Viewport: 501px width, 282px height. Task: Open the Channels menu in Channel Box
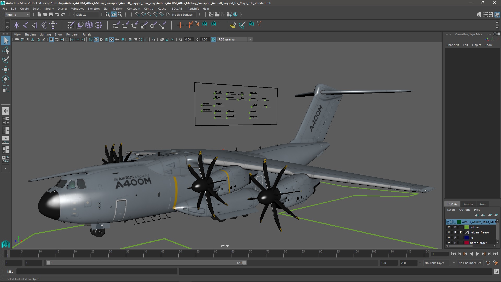452,45
